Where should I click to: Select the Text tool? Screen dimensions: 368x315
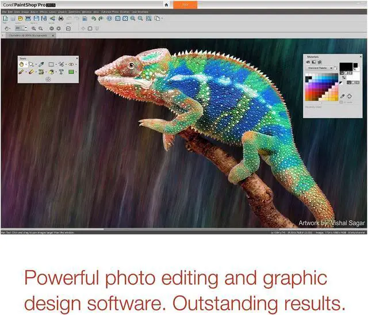62,72
